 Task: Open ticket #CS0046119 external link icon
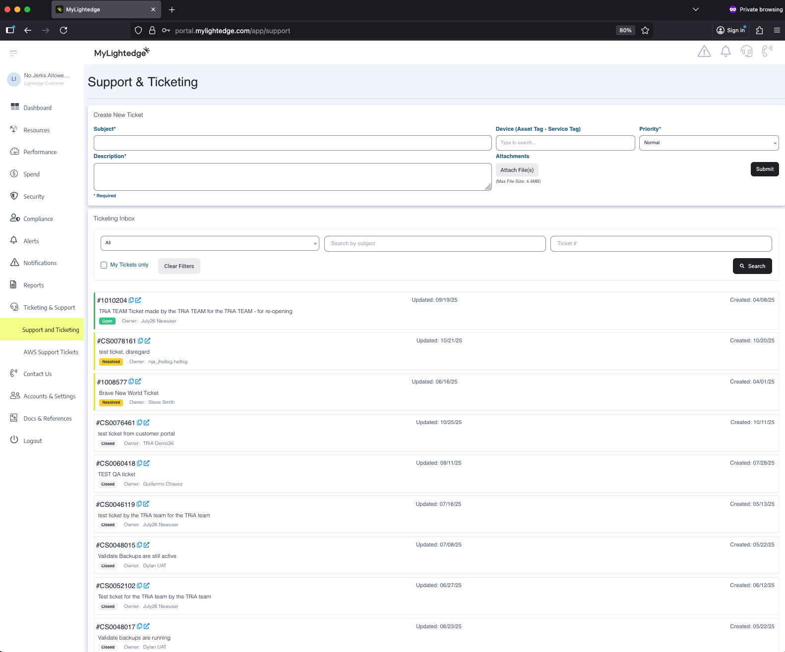click(x=146, y=504)
